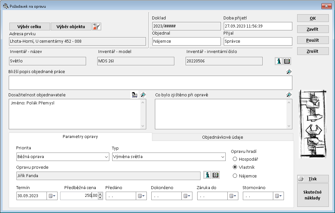Open inventory info icon next to inventární číslo
This screenshot has width=335, height=213.
click(x=279, y=61)
